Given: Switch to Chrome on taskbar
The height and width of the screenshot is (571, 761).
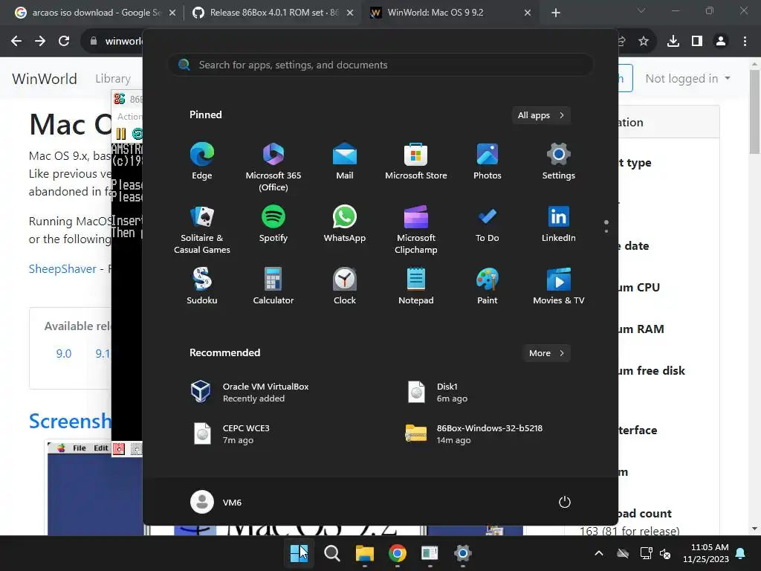Looking at the screenshot, I should click(397, 553).
